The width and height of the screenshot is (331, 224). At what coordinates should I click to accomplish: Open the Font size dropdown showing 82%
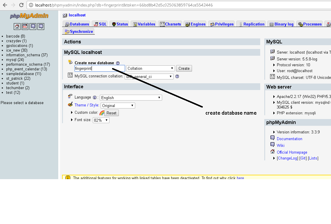pos(101,120)
